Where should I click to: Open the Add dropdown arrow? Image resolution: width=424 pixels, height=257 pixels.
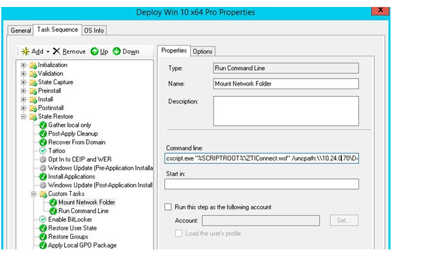pyautogui.click(x=48, y=51)
